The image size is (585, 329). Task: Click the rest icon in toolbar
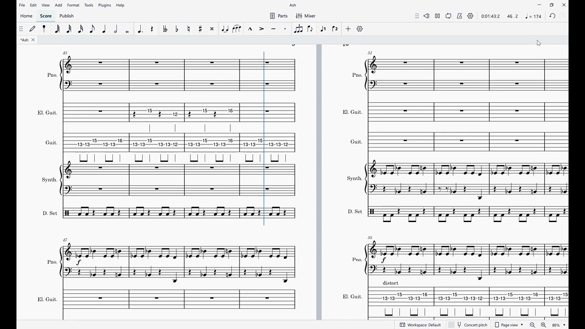[x=152, y=29]
